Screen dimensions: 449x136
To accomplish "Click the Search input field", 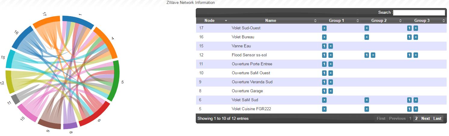I will pyautogui.click(x=419, y=13).
